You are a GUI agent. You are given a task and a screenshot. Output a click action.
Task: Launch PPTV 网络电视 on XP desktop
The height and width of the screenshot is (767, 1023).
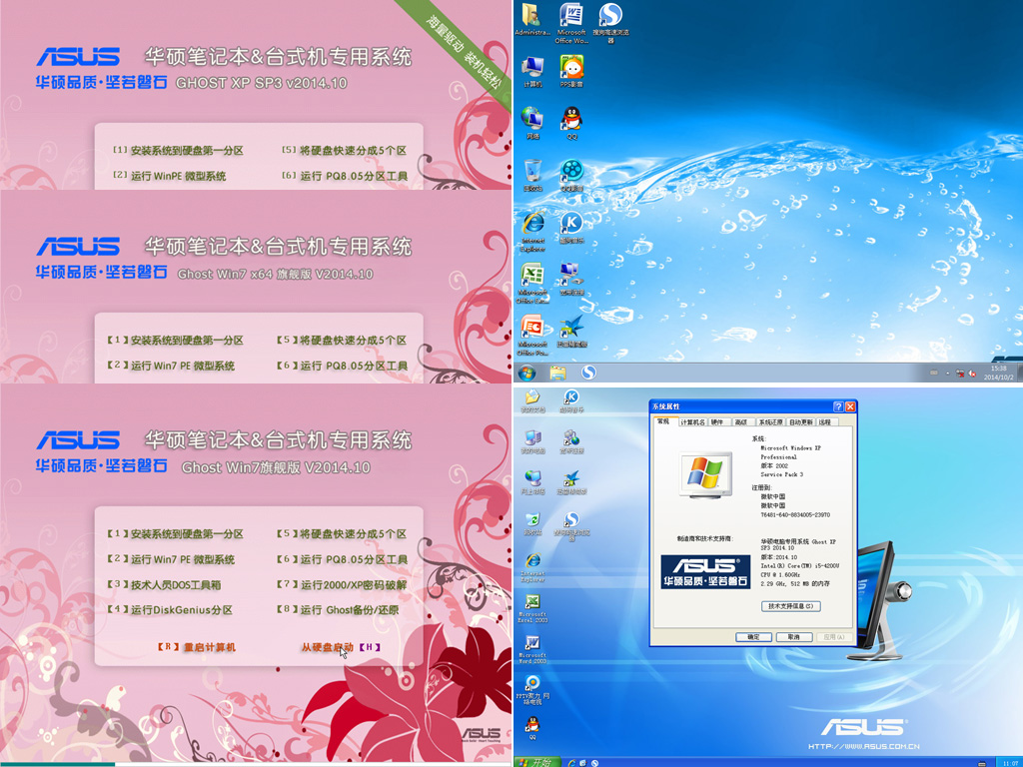click(x=532, y=691)
